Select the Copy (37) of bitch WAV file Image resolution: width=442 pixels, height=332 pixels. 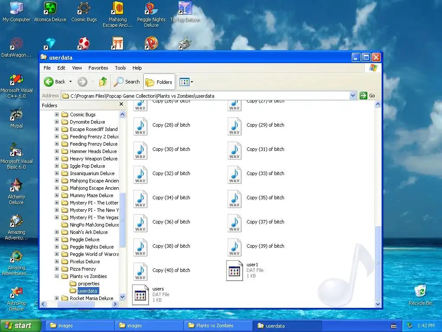pyautogui.click(x=256, y=223)
